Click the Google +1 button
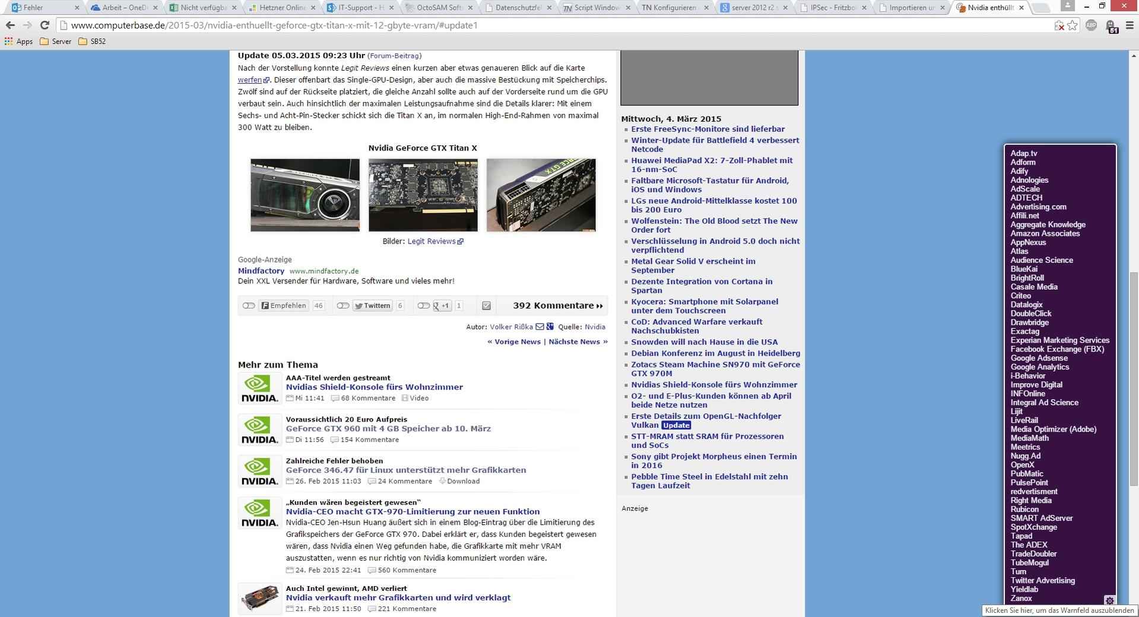 tap(442, 306)
